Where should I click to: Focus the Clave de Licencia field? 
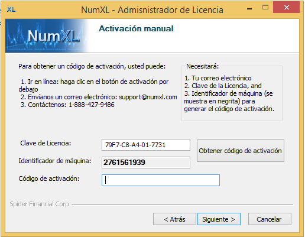coord(146,145)
